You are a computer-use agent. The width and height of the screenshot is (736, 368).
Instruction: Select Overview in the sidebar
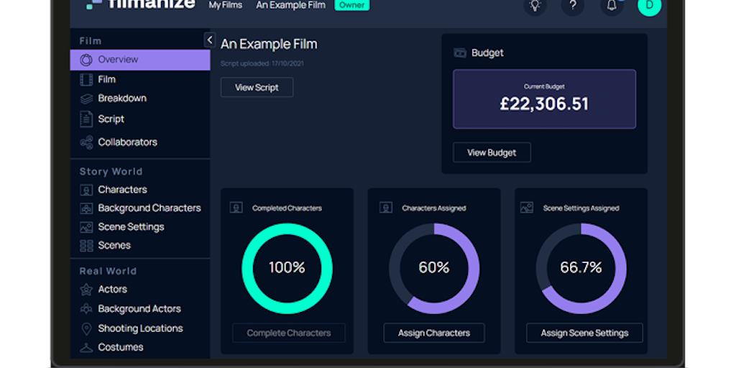[x=118, y=60]
